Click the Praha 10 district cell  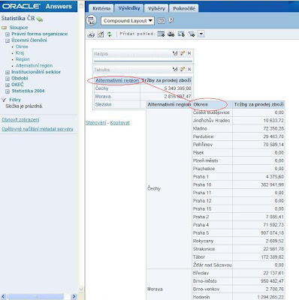tap(212, 184)
